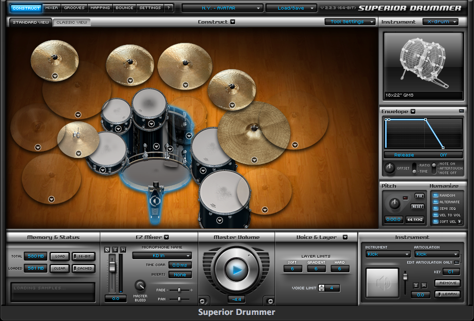The image size is (474, 321).
Task: Click the left corner knob below Master Volume
Action: (202, 301)
